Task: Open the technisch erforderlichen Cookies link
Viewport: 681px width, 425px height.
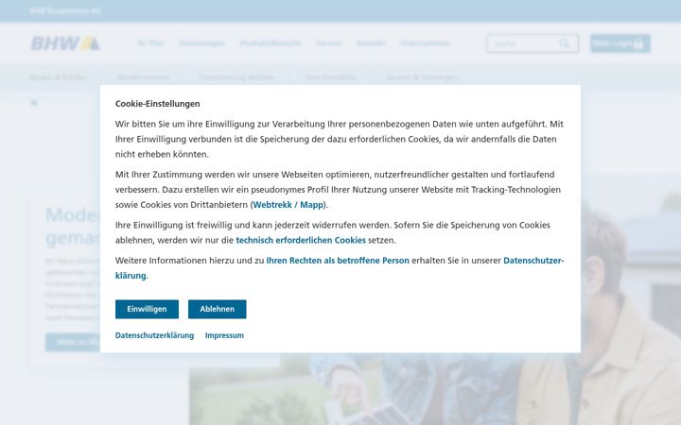Action: click(x=301, y=240)
